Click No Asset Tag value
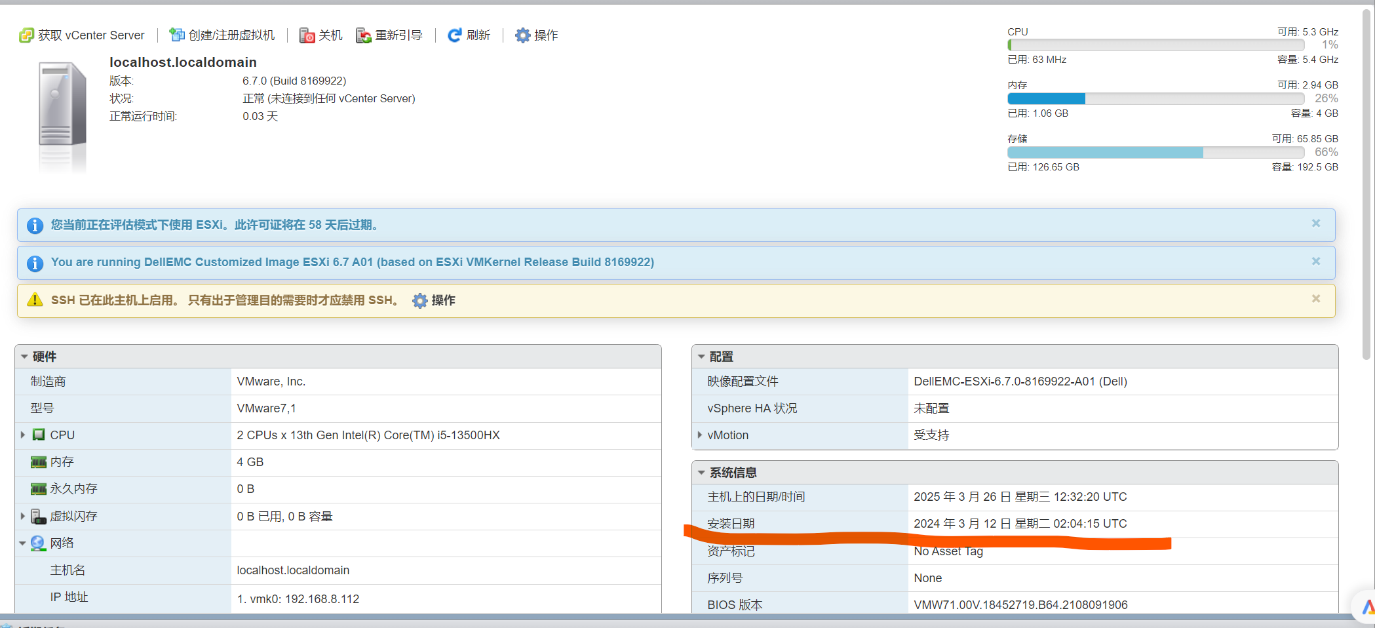 [x=948, y=551]
